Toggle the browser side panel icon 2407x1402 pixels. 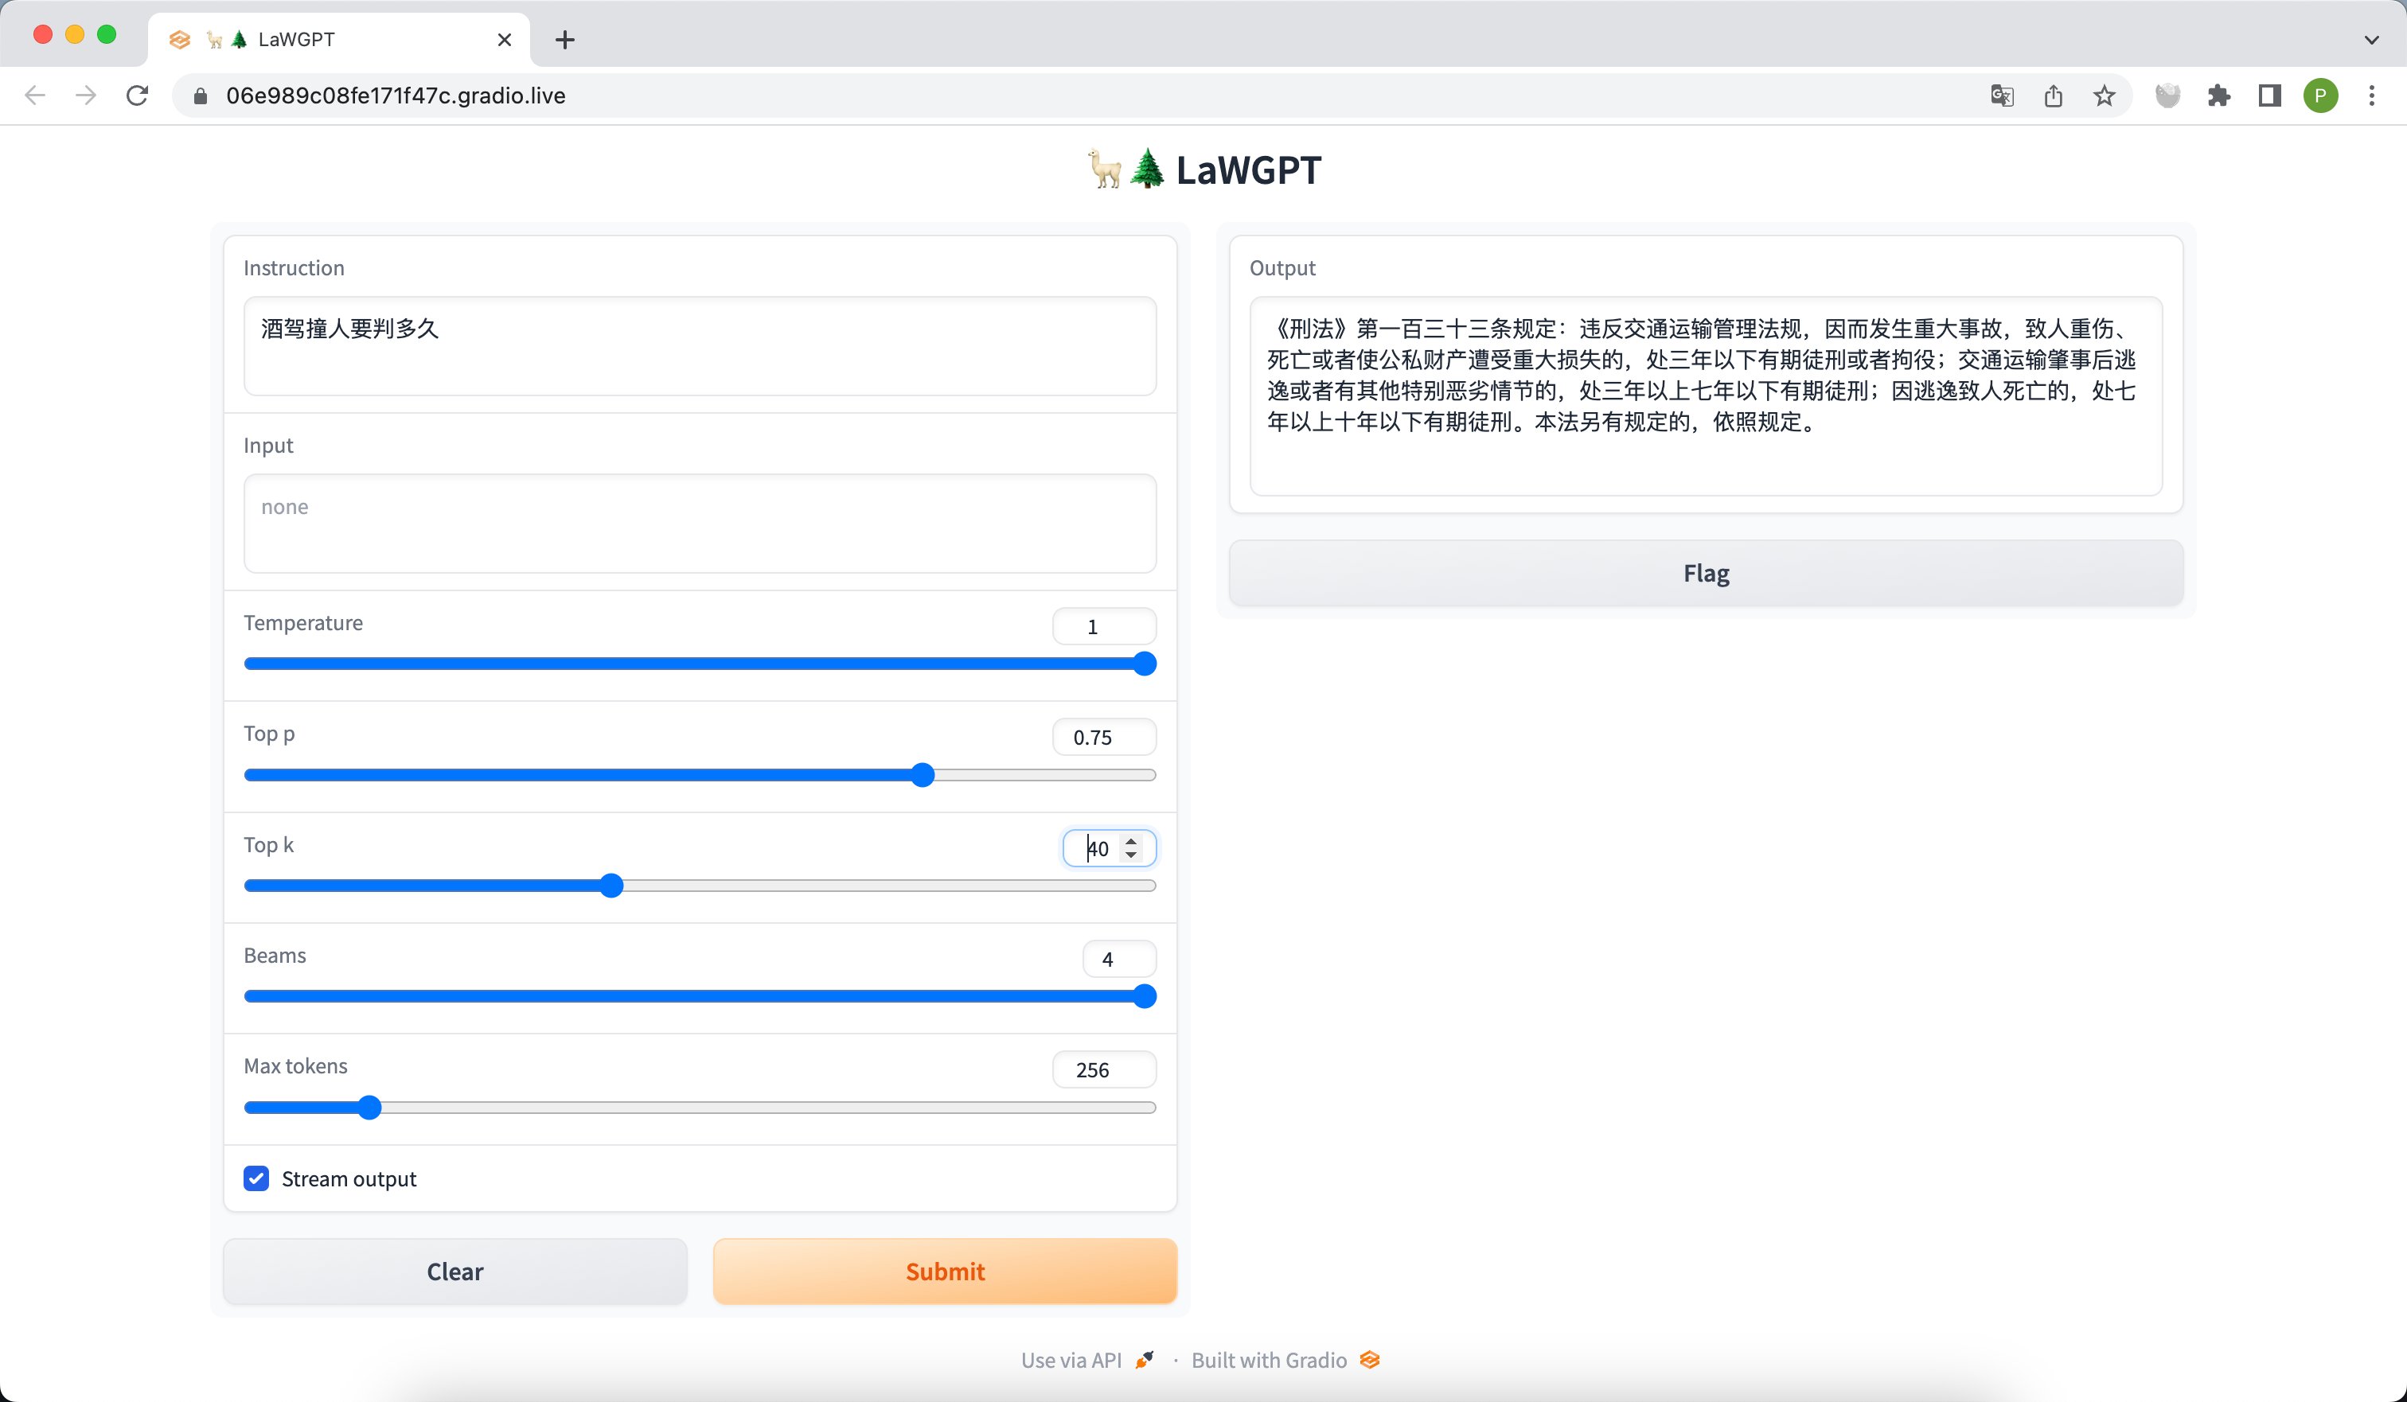[2269, 95]
